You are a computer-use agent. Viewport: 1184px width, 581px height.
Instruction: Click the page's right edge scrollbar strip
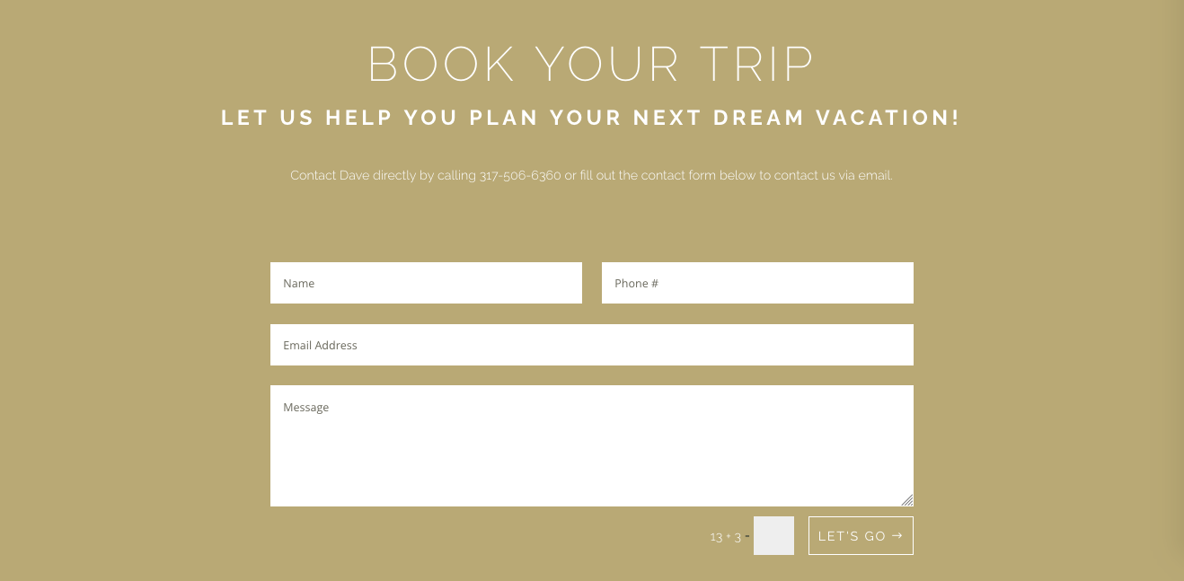click(1178, 290)
